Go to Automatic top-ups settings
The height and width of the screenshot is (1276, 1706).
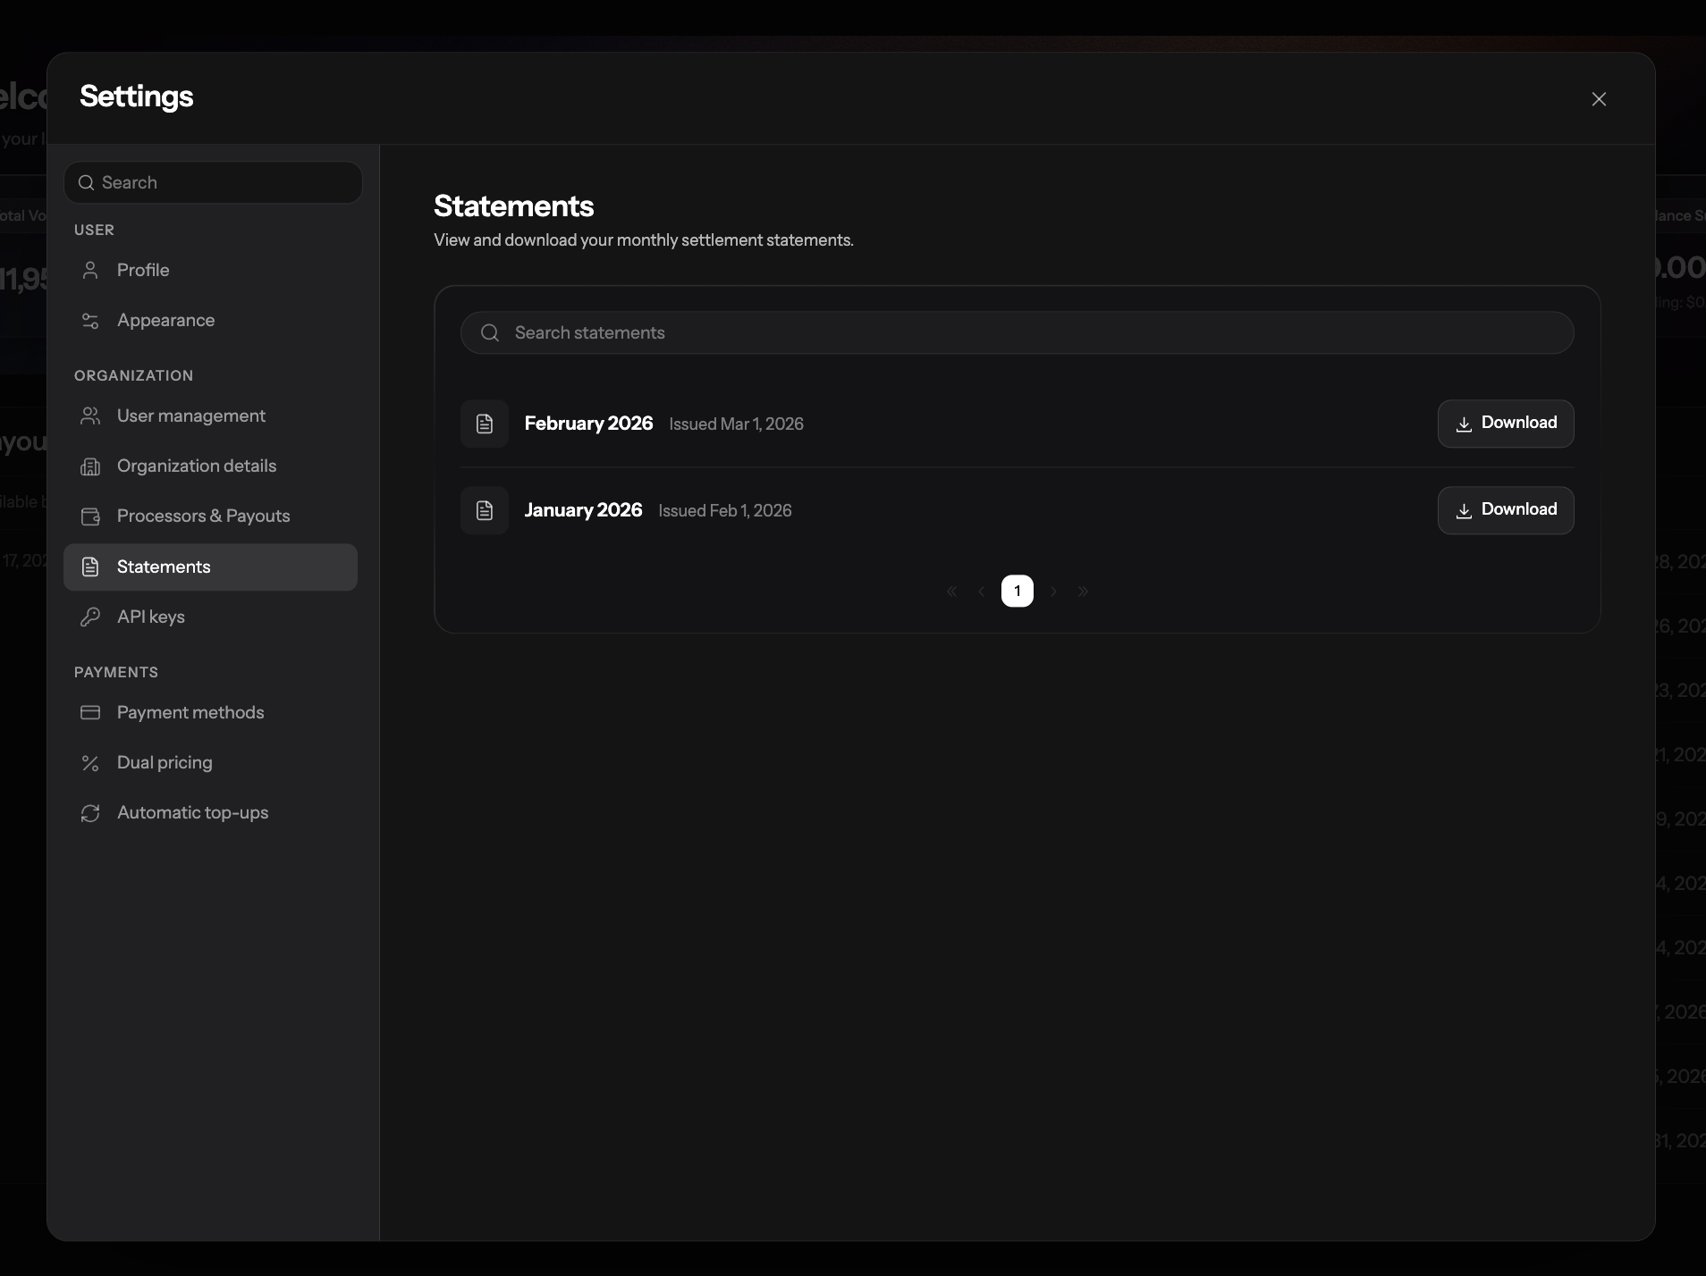210,813
